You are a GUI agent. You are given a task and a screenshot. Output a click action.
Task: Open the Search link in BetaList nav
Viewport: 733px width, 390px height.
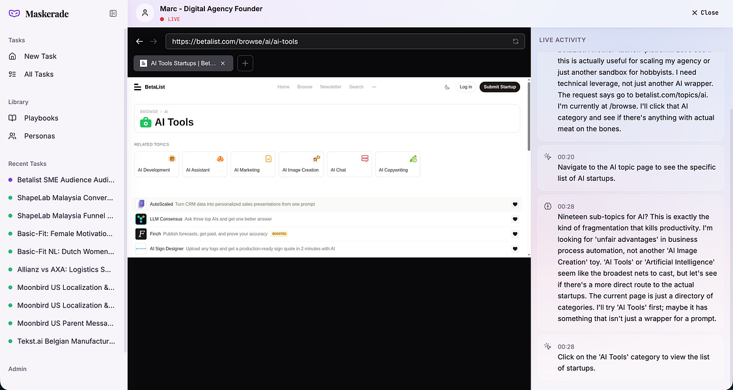pos(356,86)
